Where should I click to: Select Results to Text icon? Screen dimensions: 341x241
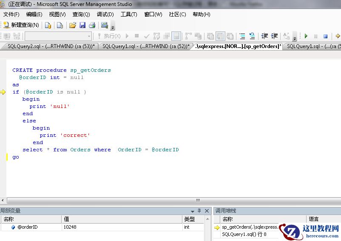[x=210, y=36]
